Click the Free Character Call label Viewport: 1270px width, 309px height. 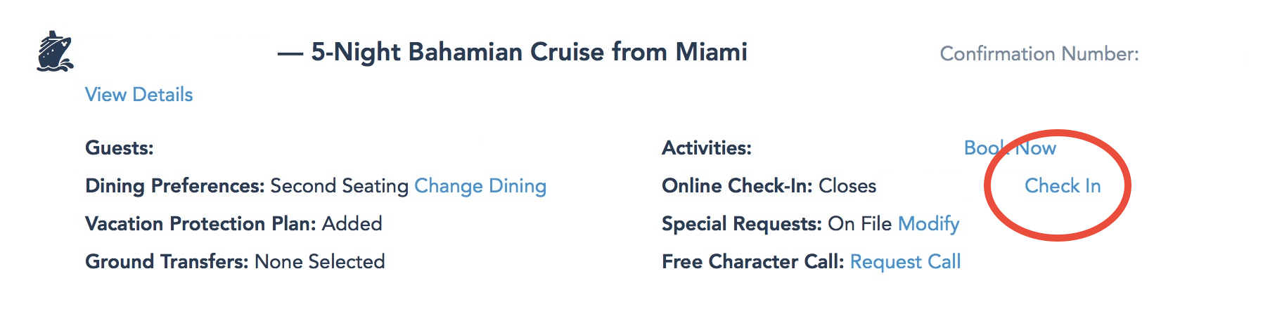pos(752,262)
